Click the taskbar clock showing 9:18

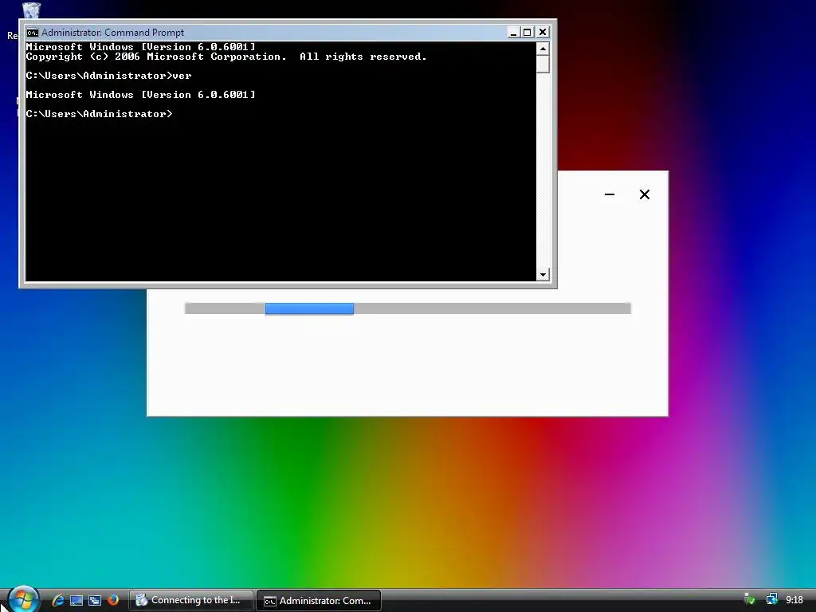pos(794,600)
